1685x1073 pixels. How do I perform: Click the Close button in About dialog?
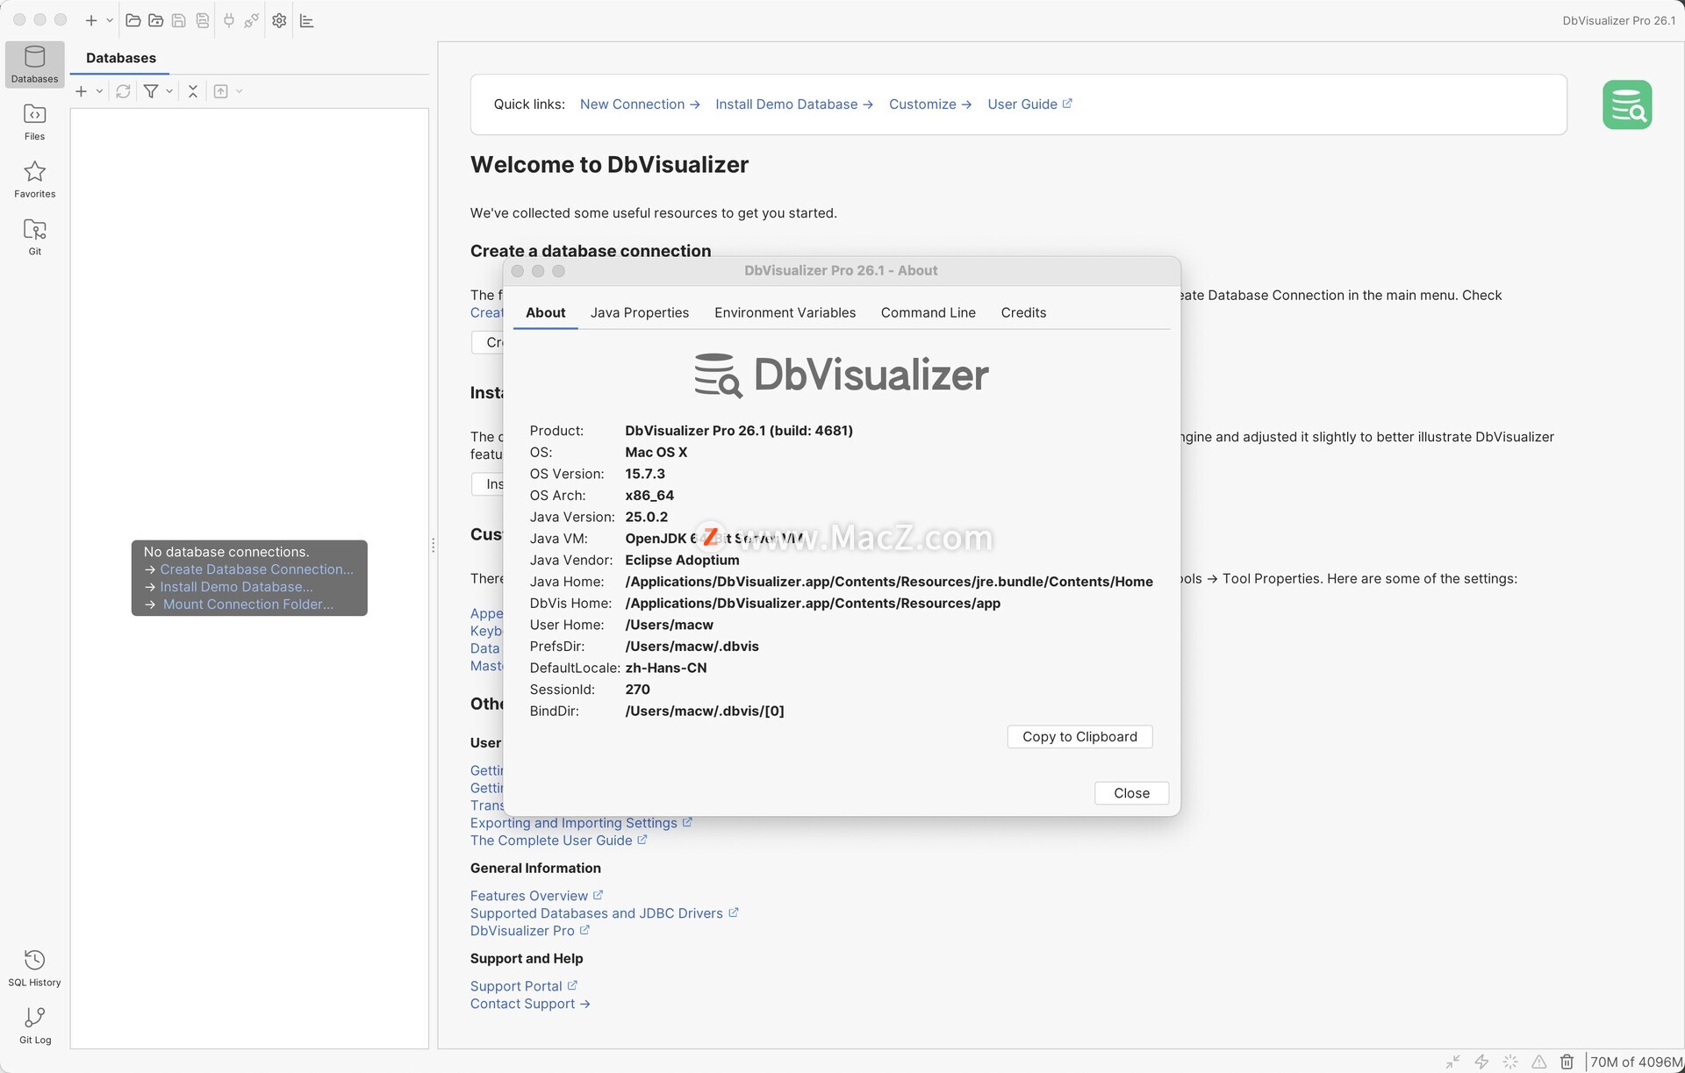1131,793
